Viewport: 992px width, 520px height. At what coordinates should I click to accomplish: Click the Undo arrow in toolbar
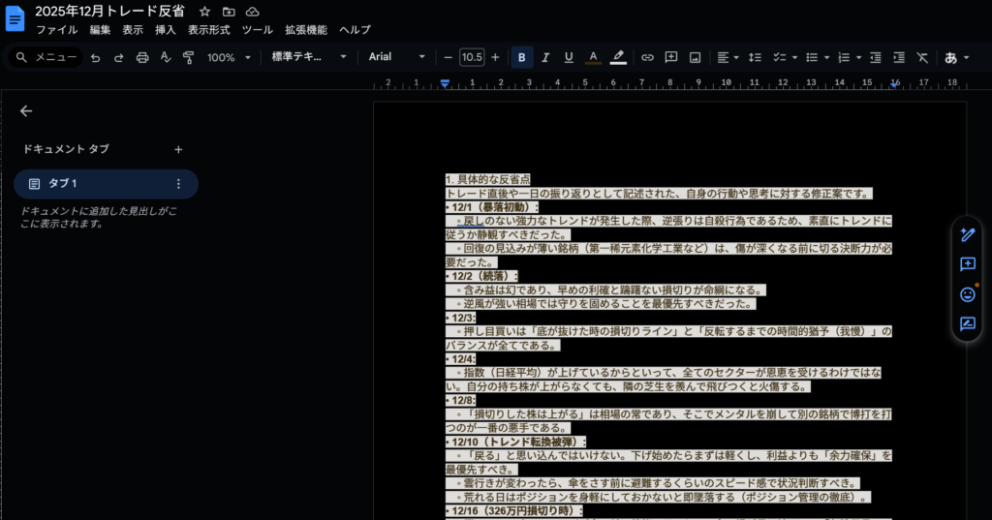click(95, 58)
